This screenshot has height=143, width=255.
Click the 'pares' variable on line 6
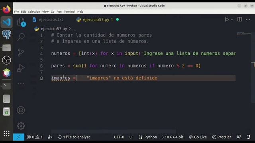point(58,66)
